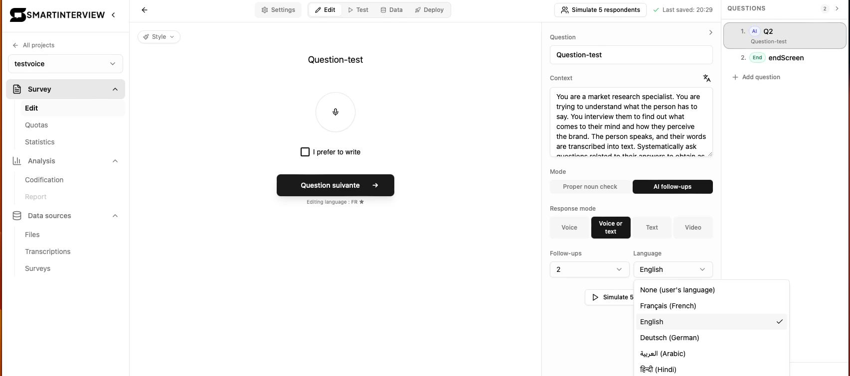Click the Add question plus icon
850x376 pixels.
point(735,77)
